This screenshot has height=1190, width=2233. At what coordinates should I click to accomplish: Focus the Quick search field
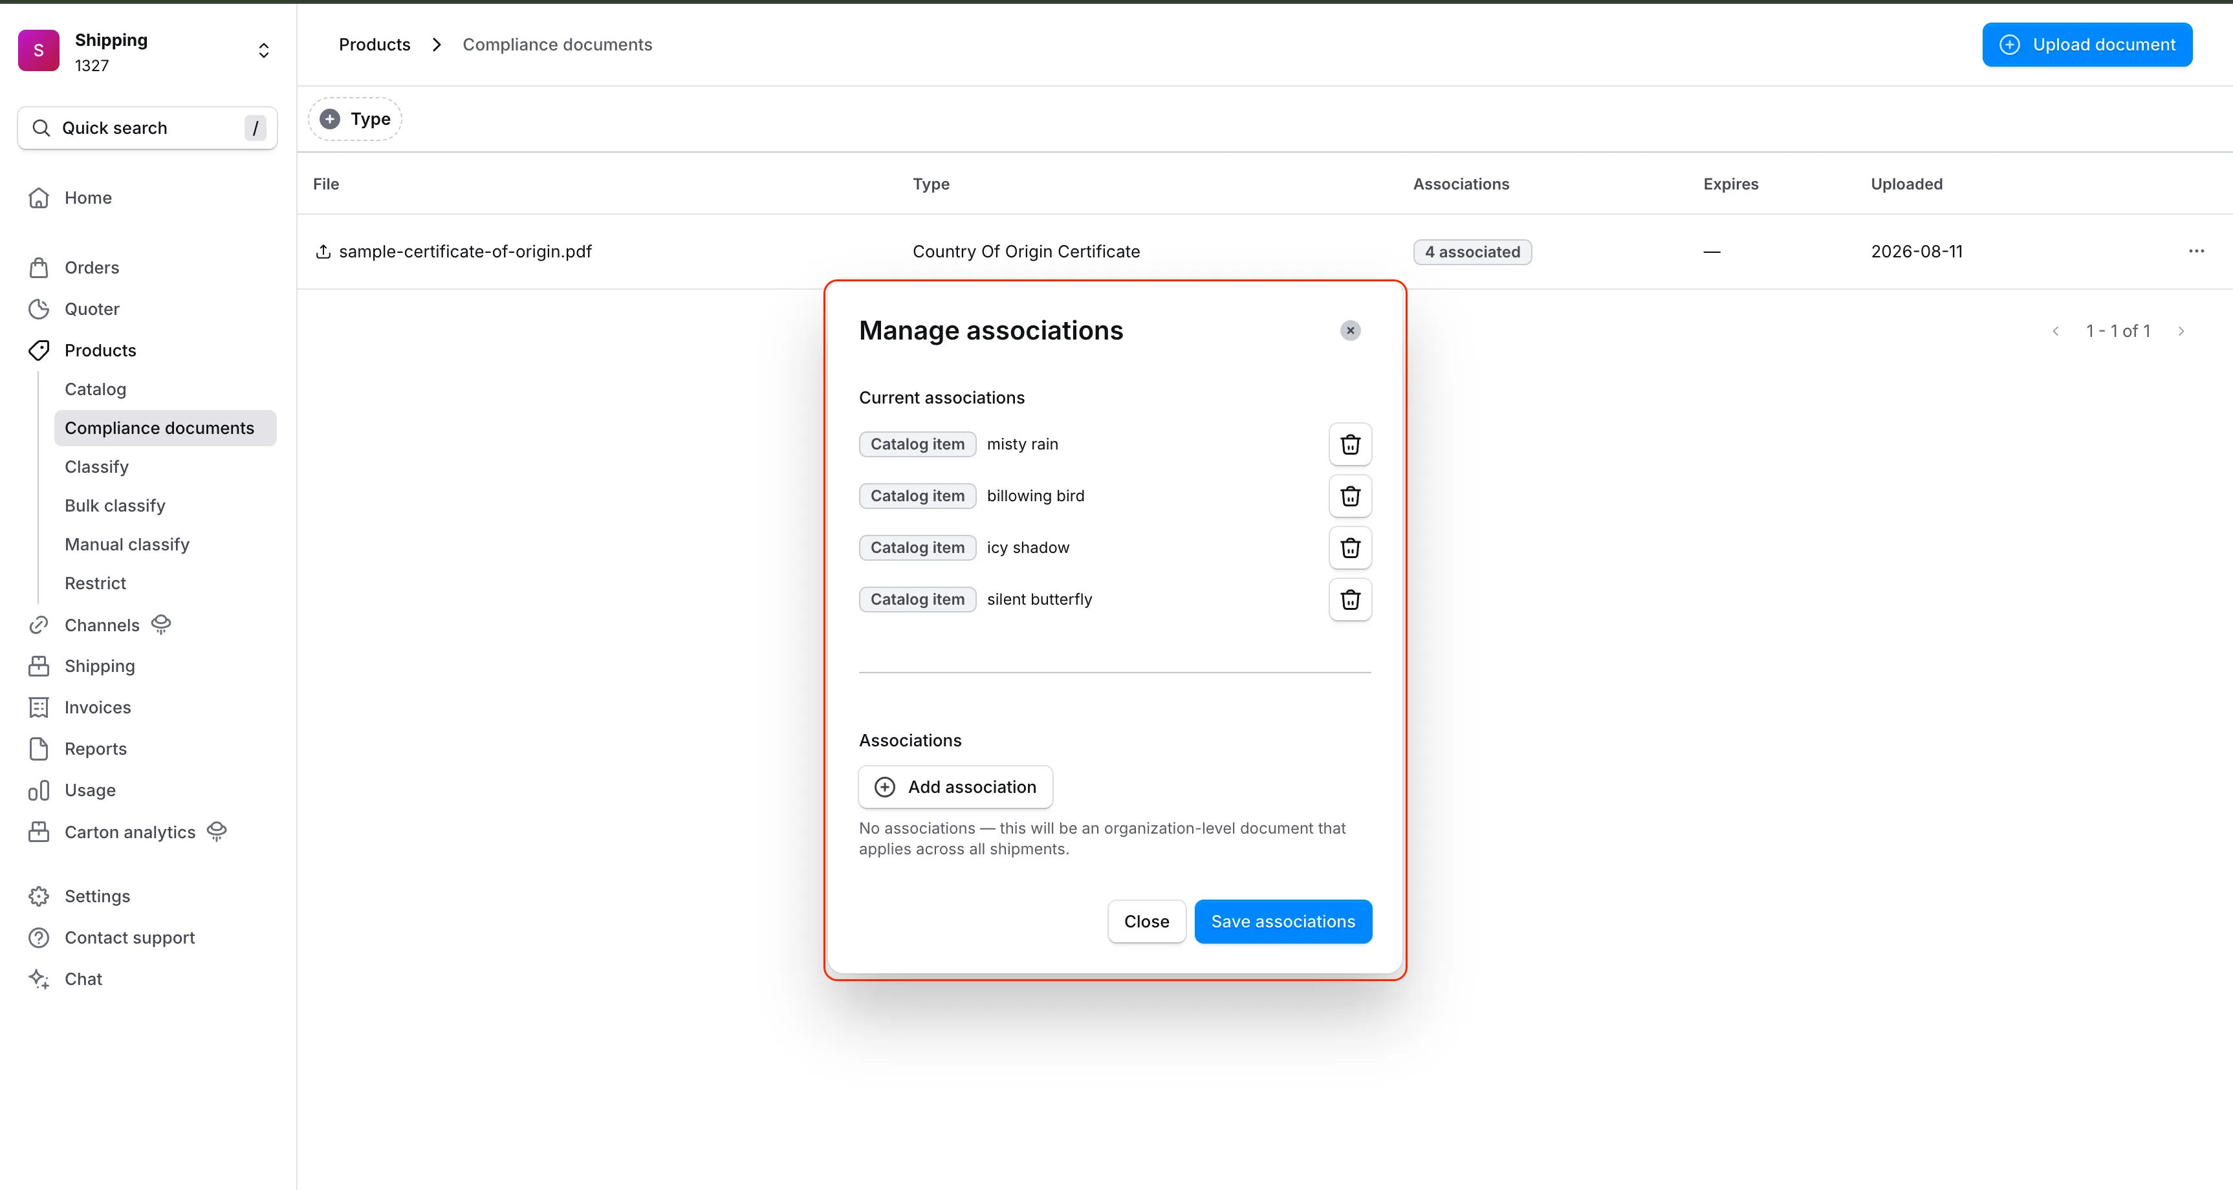pyautogui.click(x=147, y=128)
